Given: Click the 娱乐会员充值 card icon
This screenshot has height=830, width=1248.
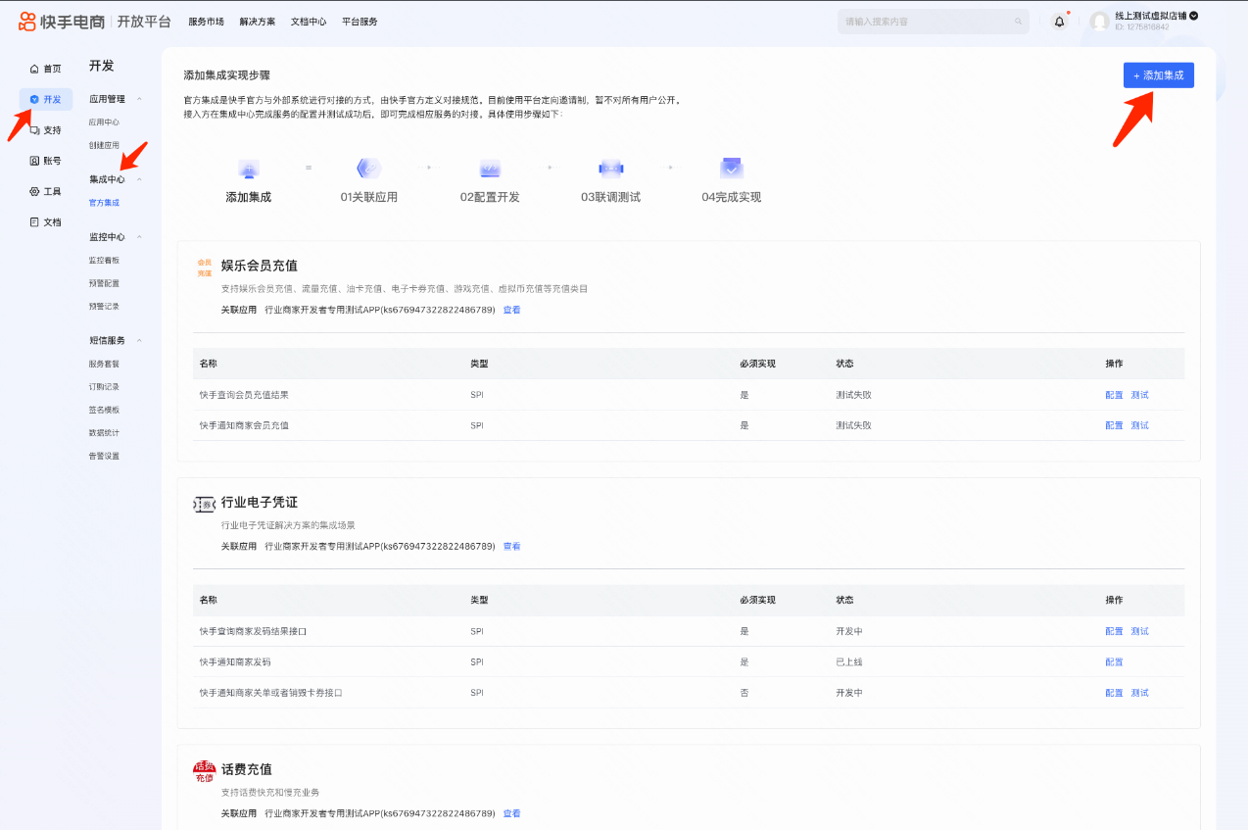Looking at the screenshot, I should [204, 268].
